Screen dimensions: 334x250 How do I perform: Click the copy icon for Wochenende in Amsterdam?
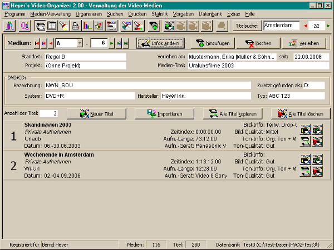(x=306, y=171)
